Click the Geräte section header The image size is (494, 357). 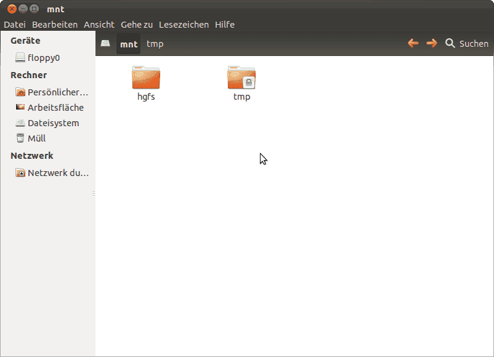(25, 41)
